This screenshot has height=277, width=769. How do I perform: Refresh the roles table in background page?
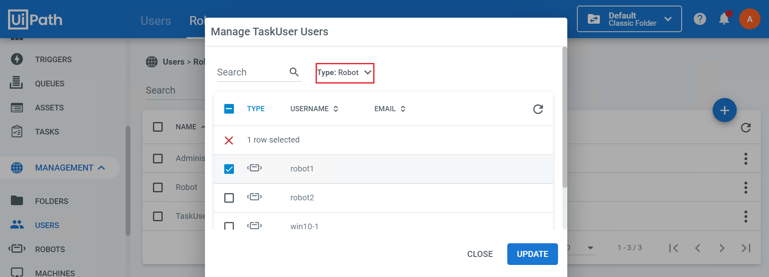(x=746, y=128)
